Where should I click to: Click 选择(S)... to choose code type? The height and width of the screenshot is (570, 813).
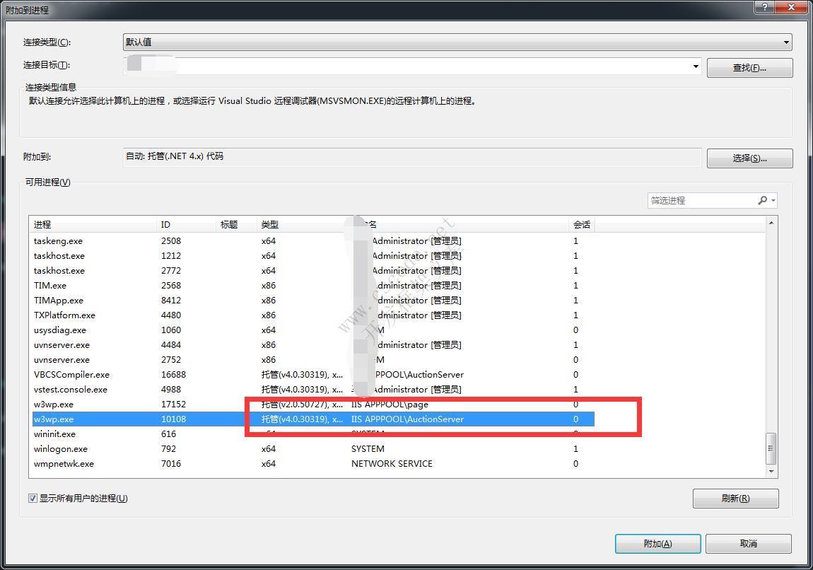[x=749, y=158]
